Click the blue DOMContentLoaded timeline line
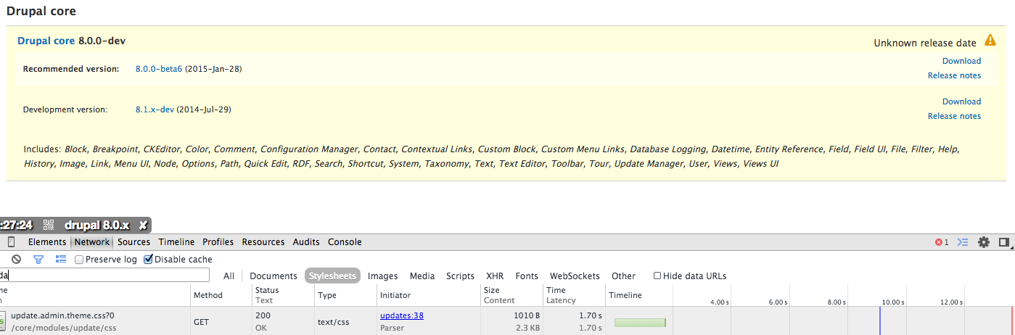The width and height of the screenshot is (1015, 335). tap(879, 320)
